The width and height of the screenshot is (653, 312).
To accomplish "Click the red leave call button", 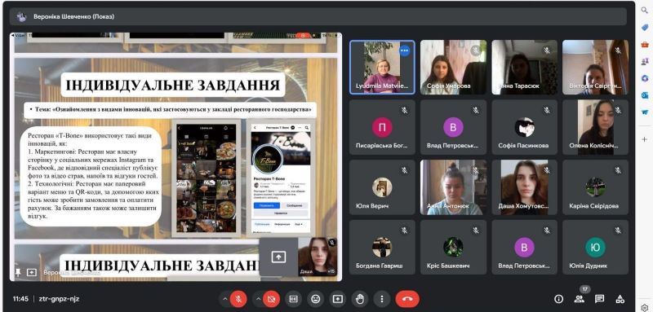I will [x=406, y=299].
